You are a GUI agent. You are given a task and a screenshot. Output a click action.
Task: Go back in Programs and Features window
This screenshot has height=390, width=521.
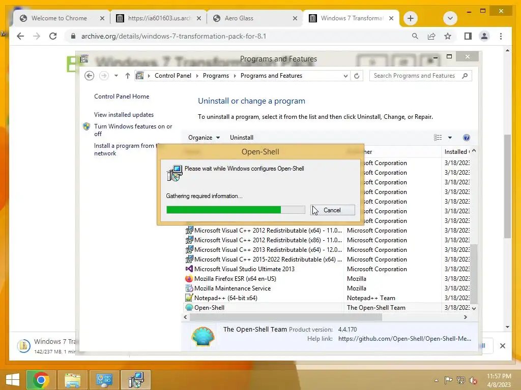[89, 76]
